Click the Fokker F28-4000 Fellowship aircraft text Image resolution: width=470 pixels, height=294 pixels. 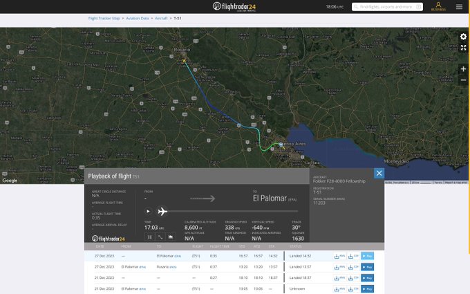point(339,181)
